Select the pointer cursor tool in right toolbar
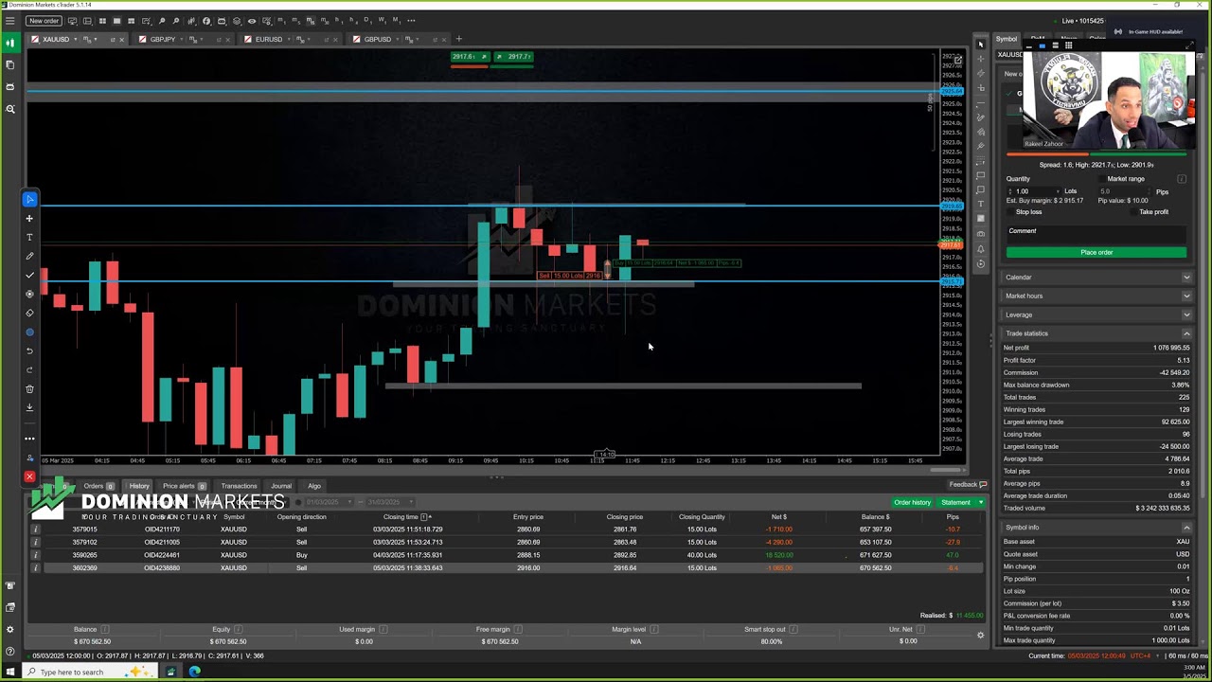The image size is (1212, 682). pos(981,45)
